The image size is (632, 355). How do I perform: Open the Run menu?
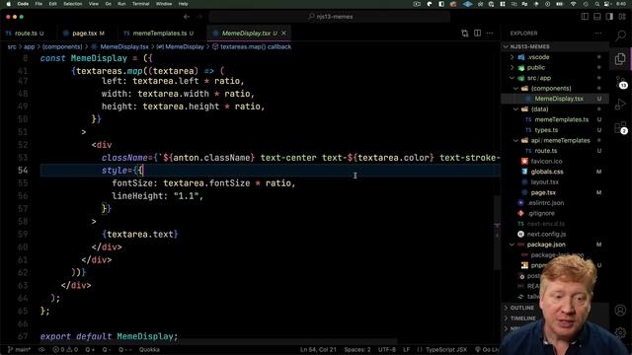pyautogui.click(x=121, y=4)
